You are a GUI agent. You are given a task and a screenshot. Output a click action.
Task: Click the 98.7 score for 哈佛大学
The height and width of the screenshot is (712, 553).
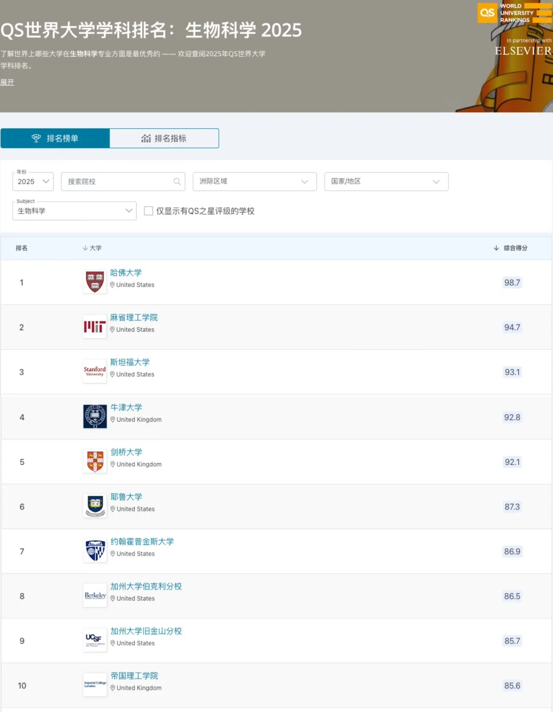[512, 282]
